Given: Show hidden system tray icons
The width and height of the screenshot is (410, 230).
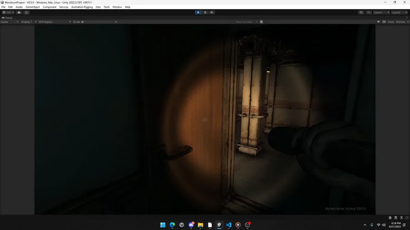Looking at the screenshot, I should tap(365, 225).
